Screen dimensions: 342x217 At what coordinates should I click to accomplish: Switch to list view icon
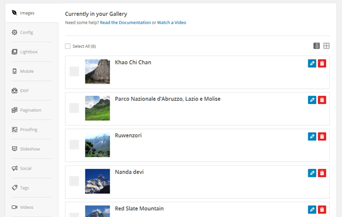pyautogui.click(x=317, y=46)
